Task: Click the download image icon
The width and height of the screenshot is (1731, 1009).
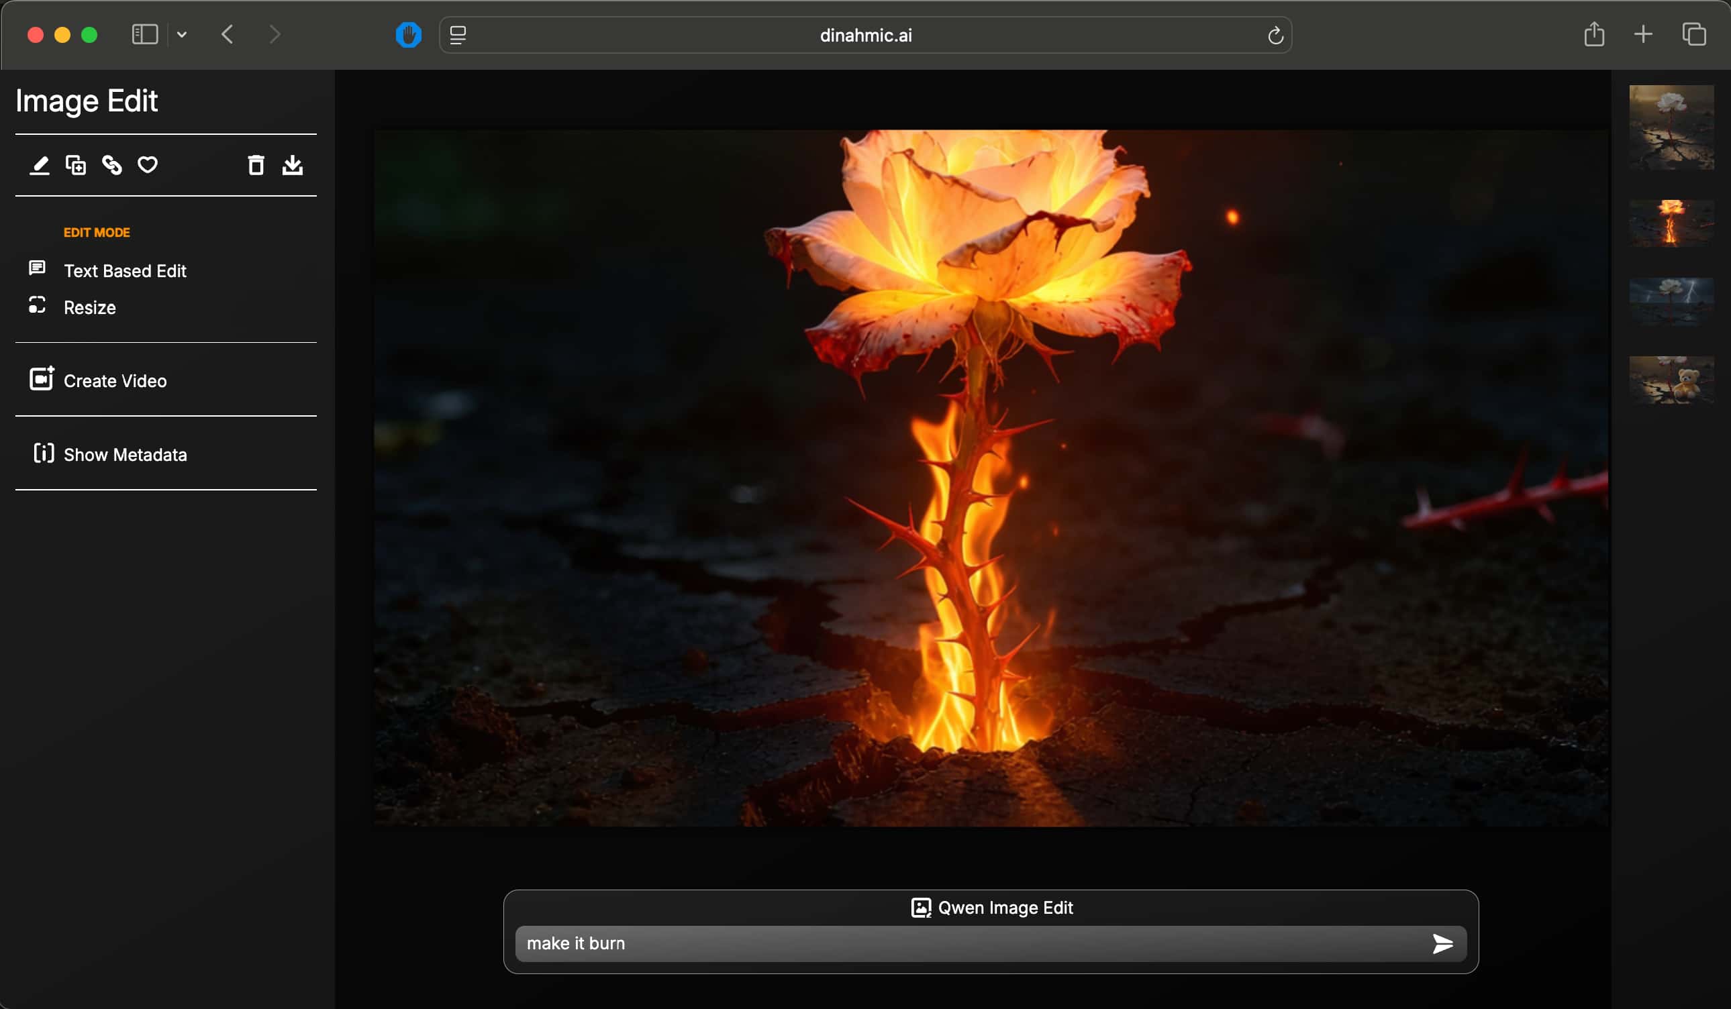Action: coord(293,165)
